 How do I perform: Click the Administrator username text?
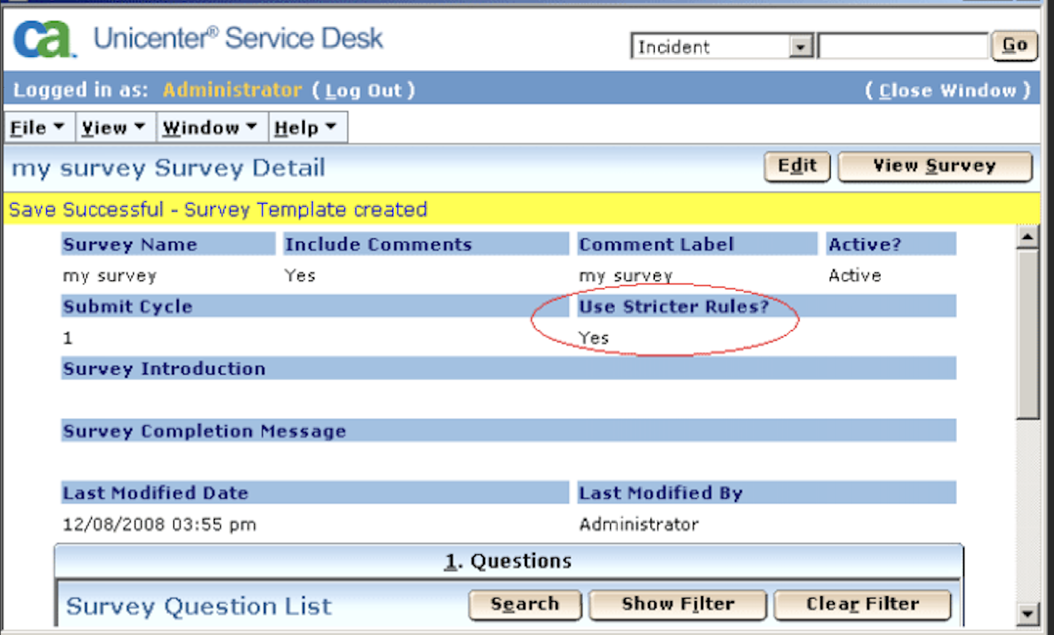click(x=232, y=90)
